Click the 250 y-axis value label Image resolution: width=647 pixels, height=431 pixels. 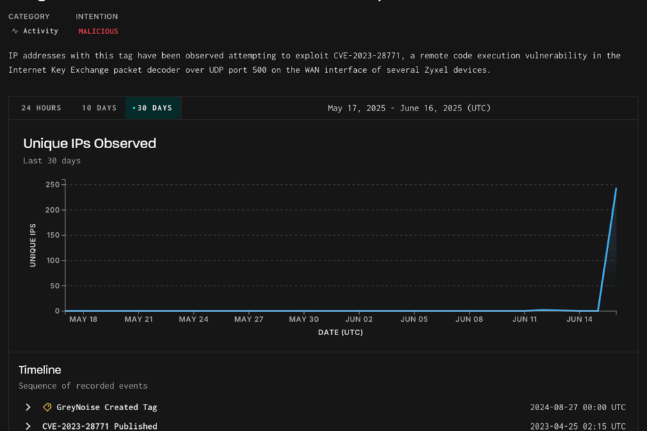pyautogui.click(x=52, y=185)
